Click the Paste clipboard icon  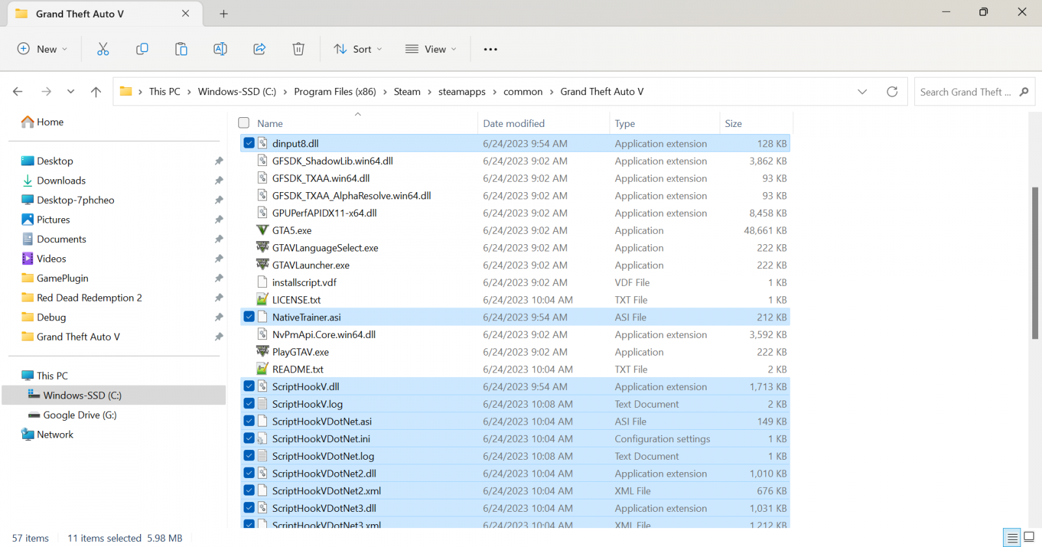181,49
